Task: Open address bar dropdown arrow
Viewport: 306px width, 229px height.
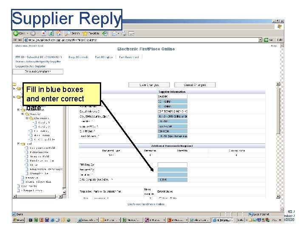Action: coord(260,40)
